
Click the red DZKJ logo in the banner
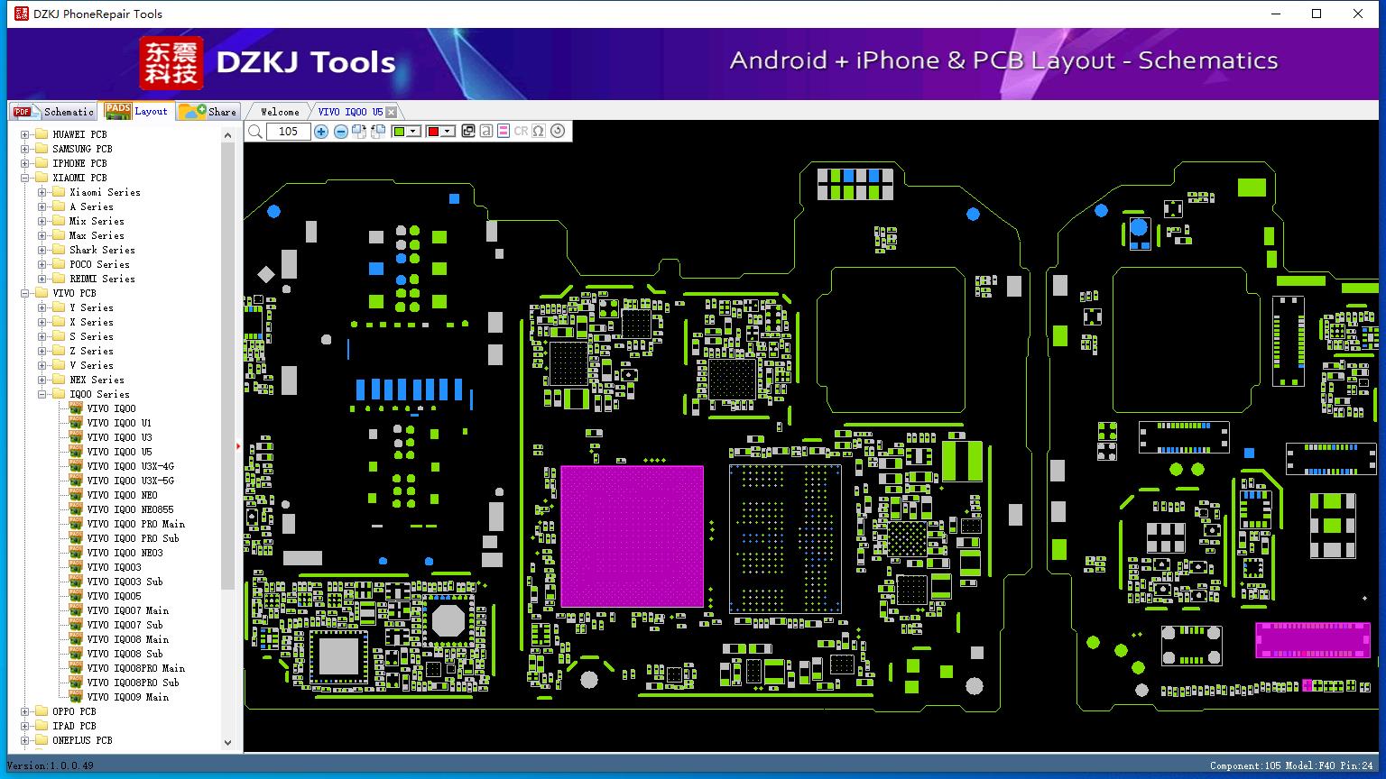click(171, 62)
